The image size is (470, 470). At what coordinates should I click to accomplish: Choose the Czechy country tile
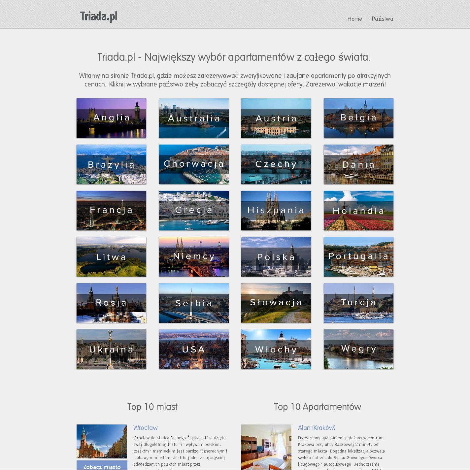(276, 164)
